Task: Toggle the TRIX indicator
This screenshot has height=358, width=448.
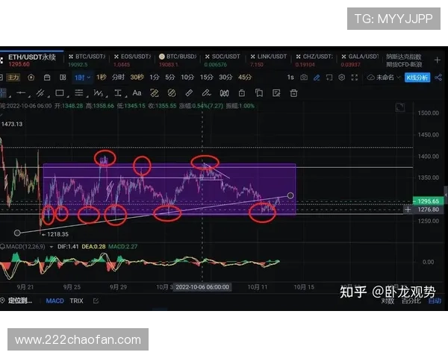Action: click(76, 301)
